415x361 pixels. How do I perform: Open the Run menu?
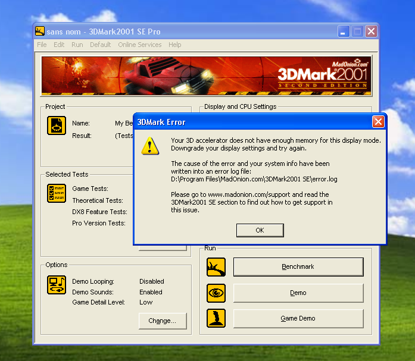tap(77, 45)
